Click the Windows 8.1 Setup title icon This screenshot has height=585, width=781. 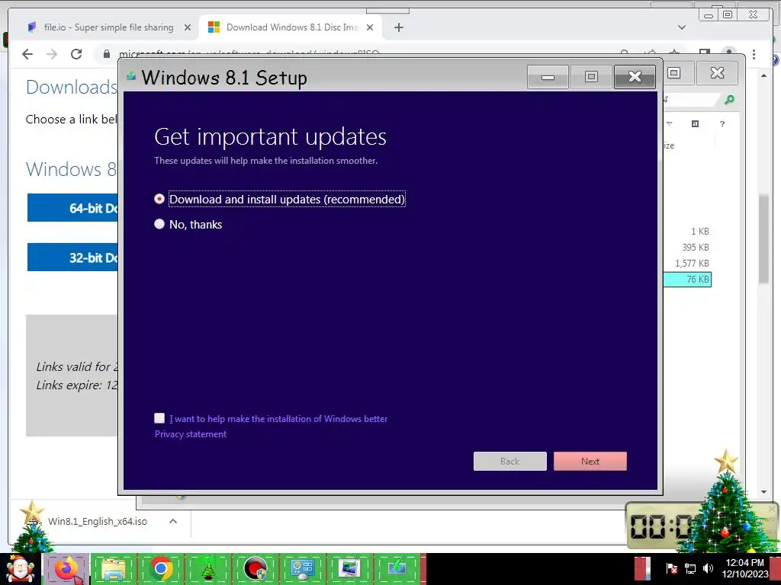click(131, 77)
